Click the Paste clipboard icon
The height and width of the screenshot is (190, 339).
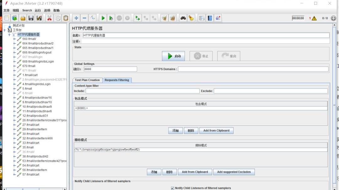[66, 18]
